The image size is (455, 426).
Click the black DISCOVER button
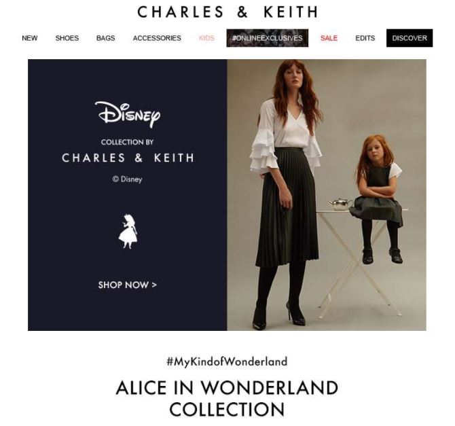[409, 38]
